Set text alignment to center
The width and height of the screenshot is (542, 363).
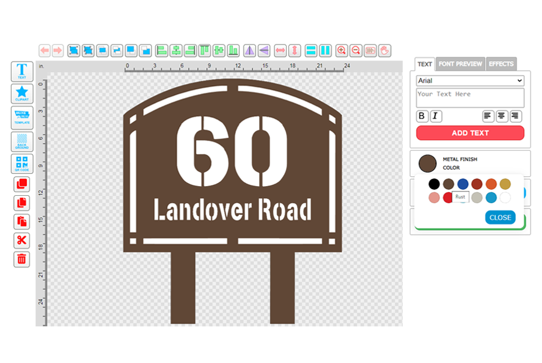click(502, 116)
